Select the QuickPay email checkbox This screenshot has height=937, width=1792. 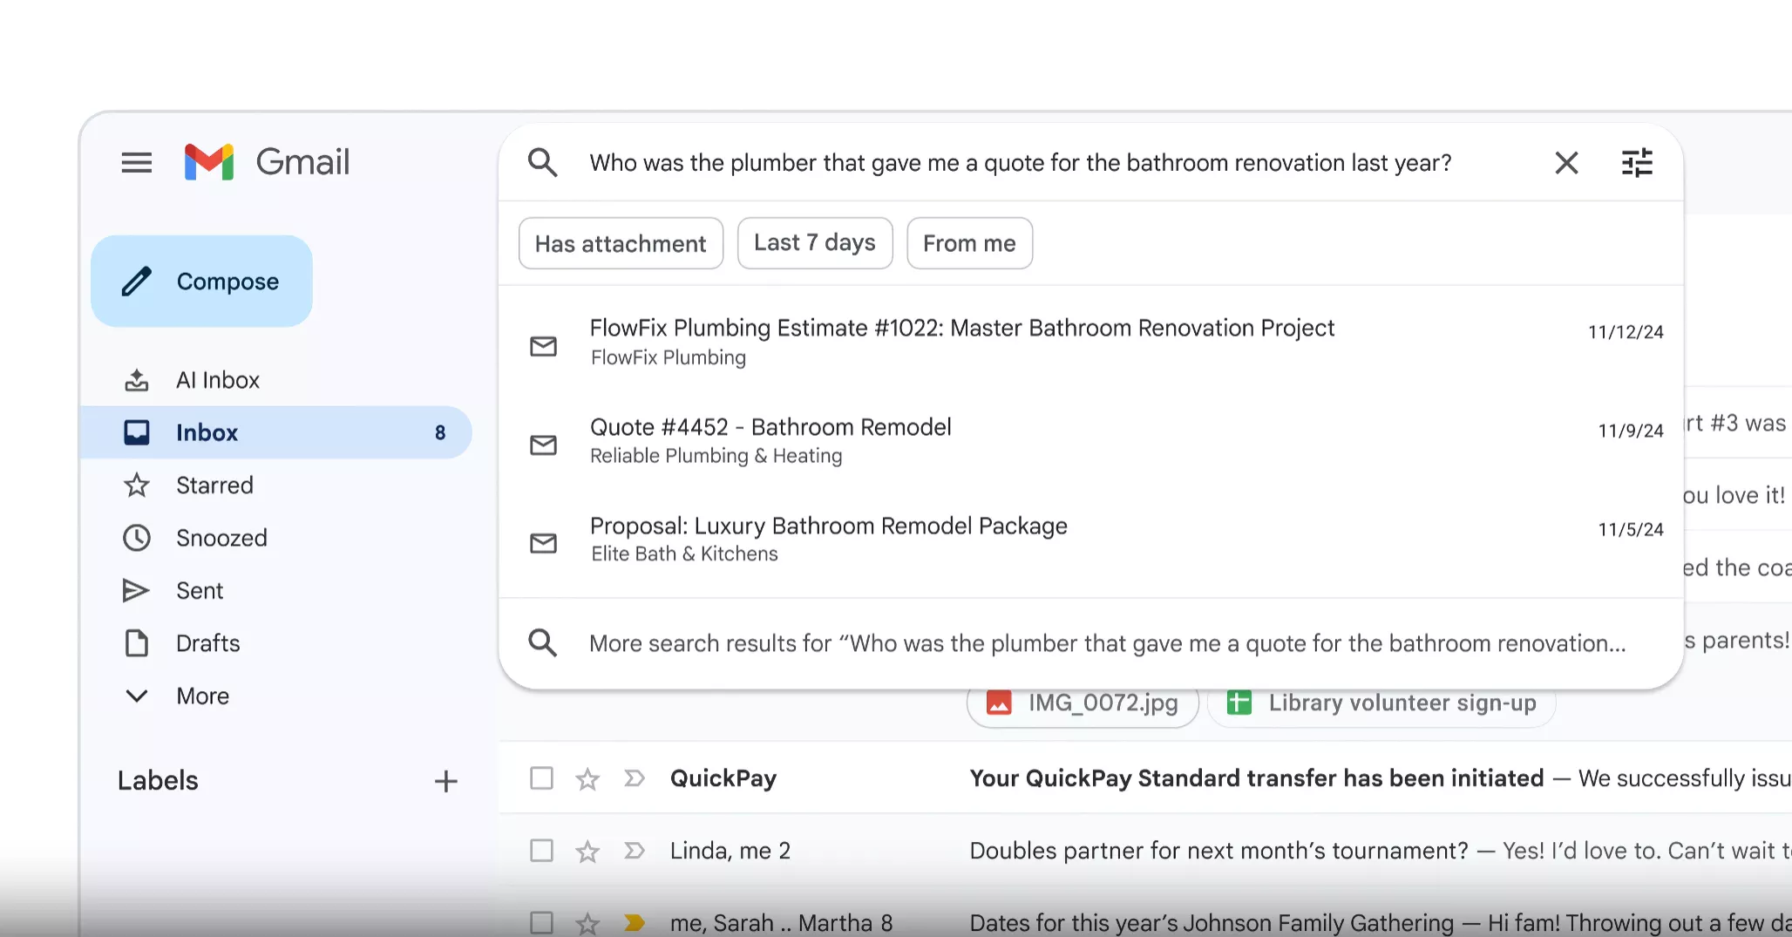(541, 778)
